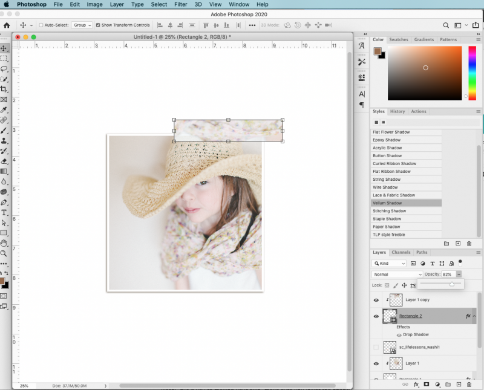The image size is (484, 390).
Task: Uncheck Show Transform Controls
Action: 98,25
